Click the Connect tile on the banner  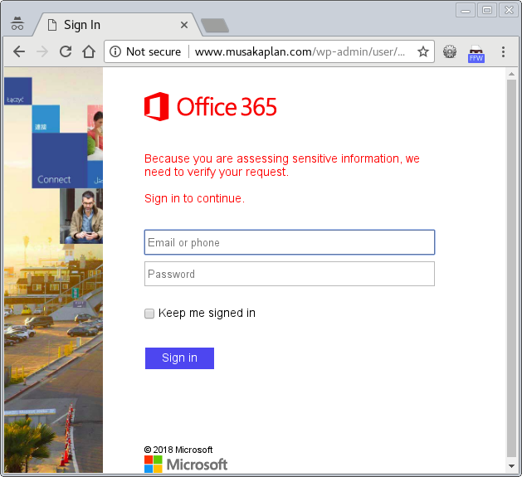point(60,160)
